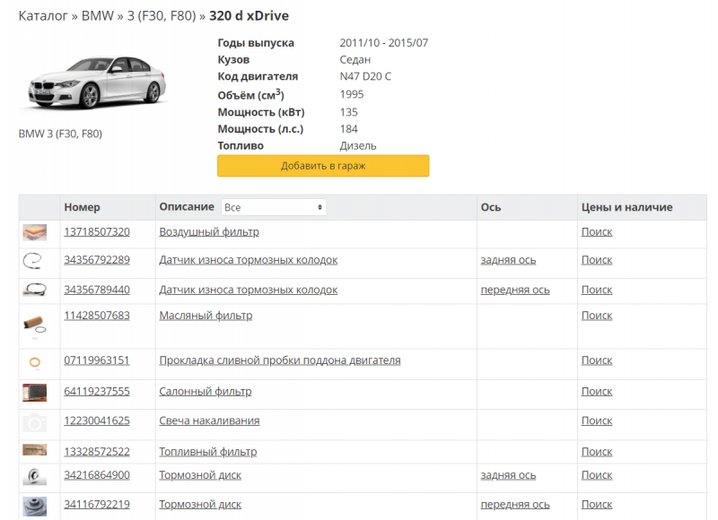Click the fuel filter thumbnail image
The width and height of the screenshot is (718, 520).
[x=35, y=450]
